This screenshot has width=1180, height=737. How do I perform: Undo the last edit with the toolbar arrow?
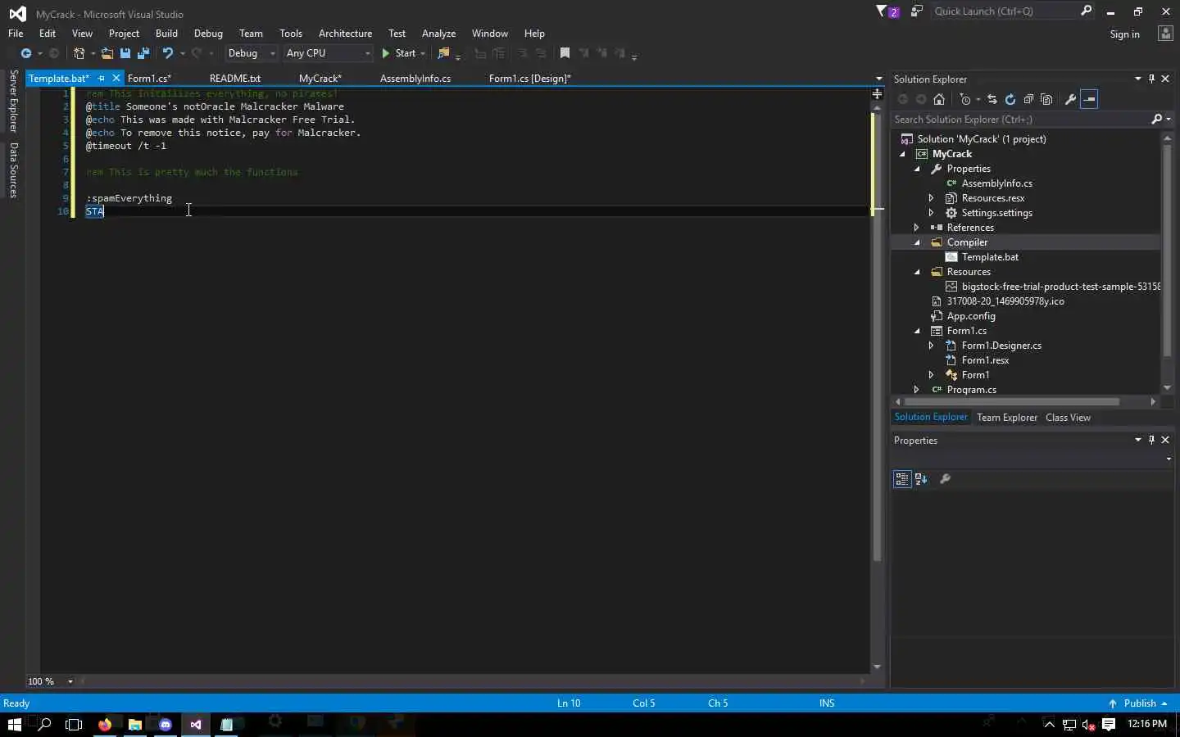click(168, 53)
